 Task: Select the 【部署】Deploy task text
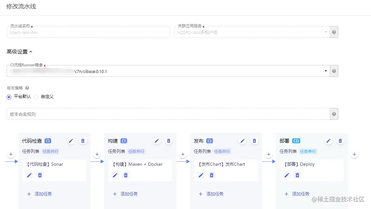(299, 164)
